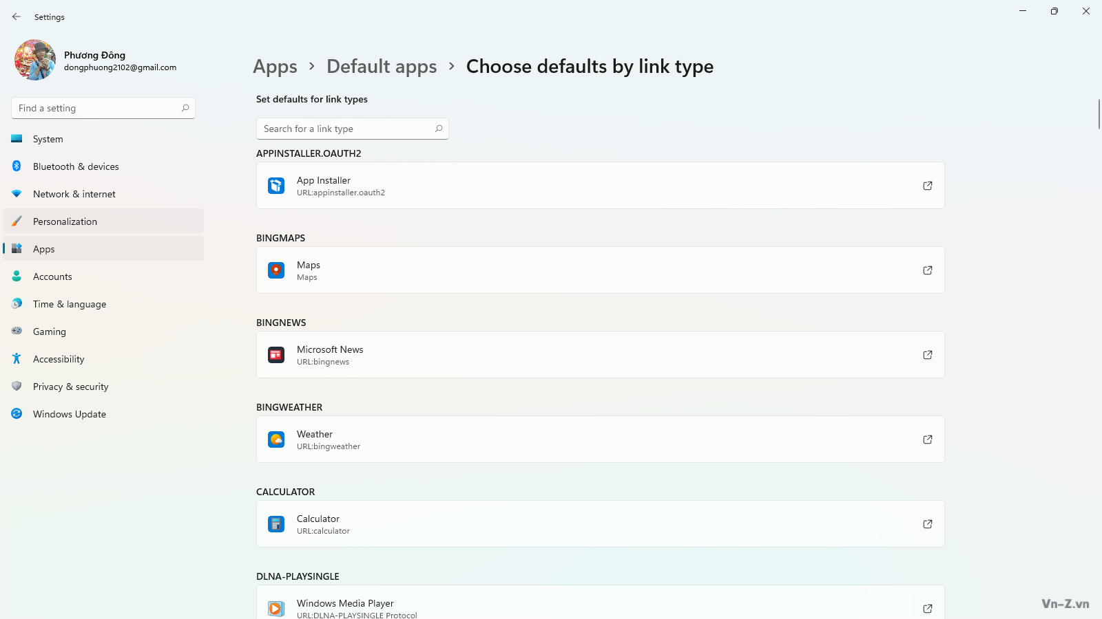Click the account email dongphuong2102@gmail.com
Viewport: 1102px width, 619px height.
click(120, 67)
